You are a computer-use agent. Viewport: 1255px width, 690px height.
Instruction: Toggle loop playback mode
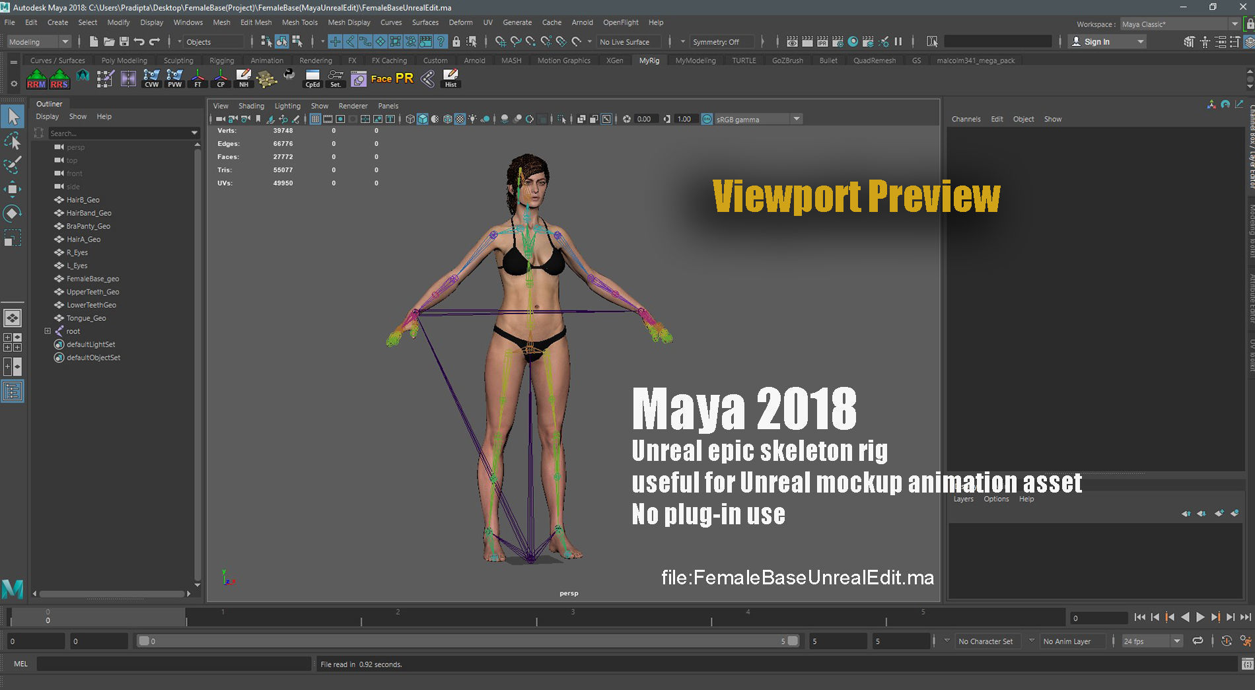click(1198, 641)
